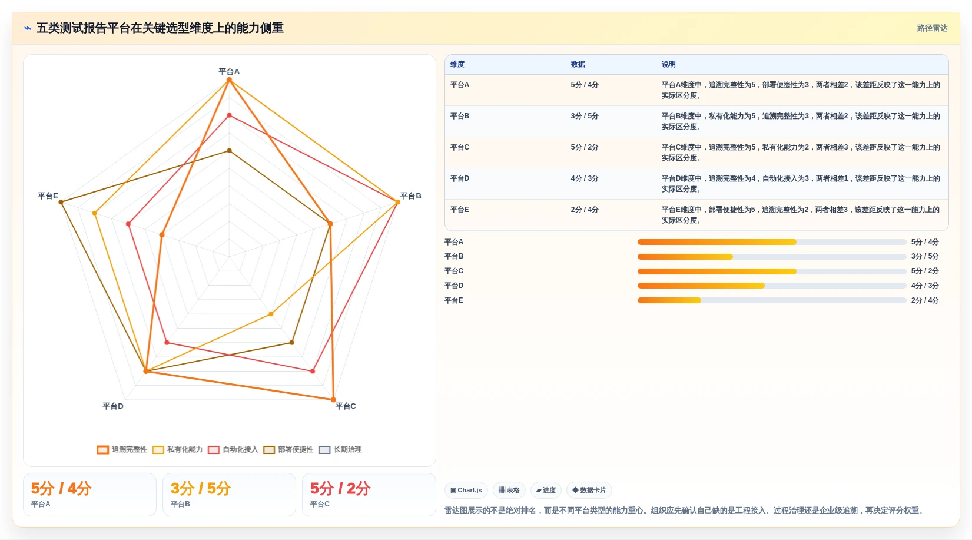
Task: Click the Chart.js tag
Action: [466, 490]
